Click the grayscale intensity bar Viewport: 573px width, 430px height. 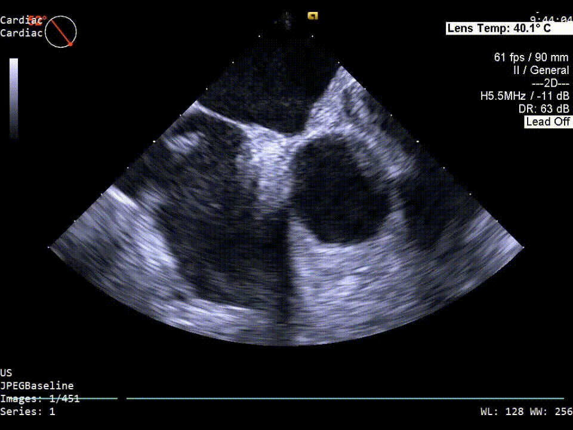point(14,97)
